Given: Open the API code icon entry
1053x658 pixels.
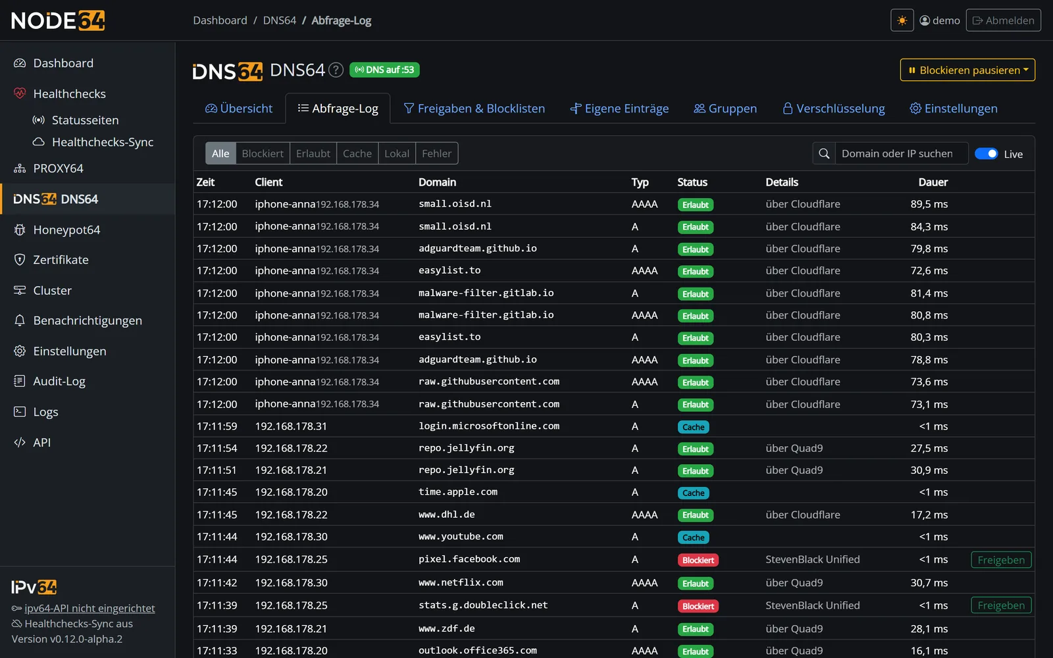Looking at the screenshot, I should click(41, 442).
